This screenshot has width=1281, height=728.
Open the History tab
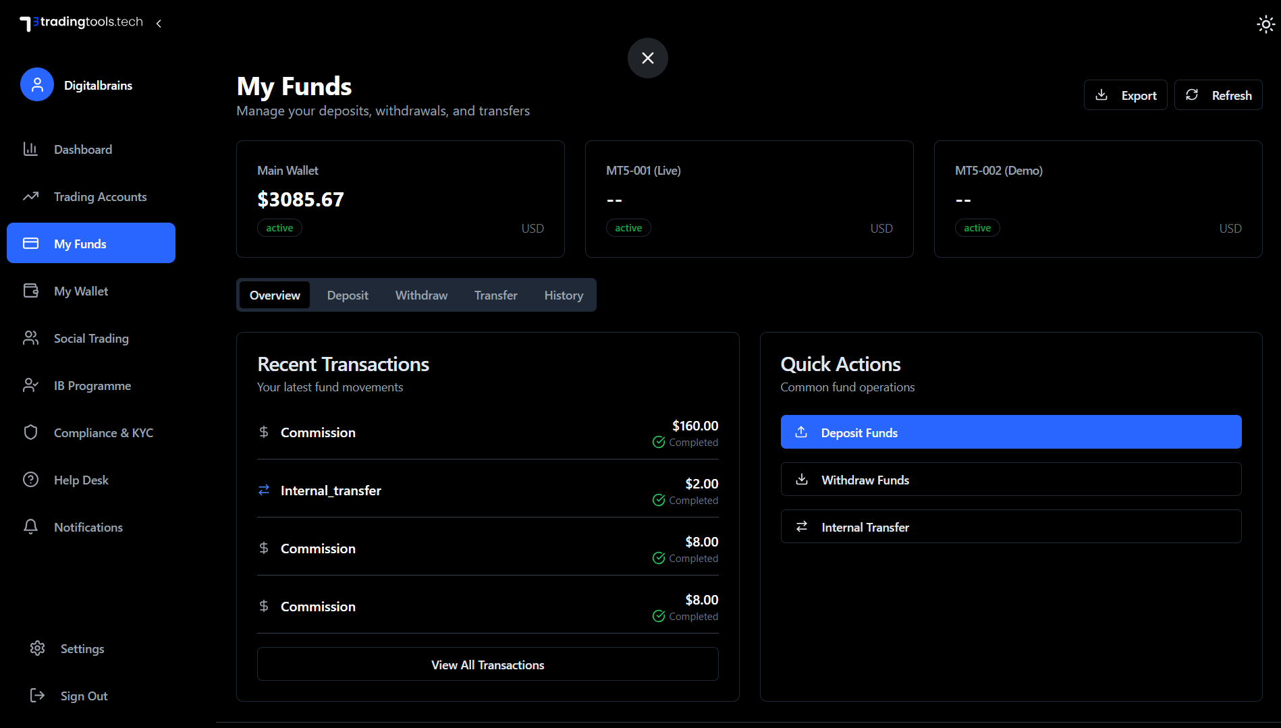[564, 295]
